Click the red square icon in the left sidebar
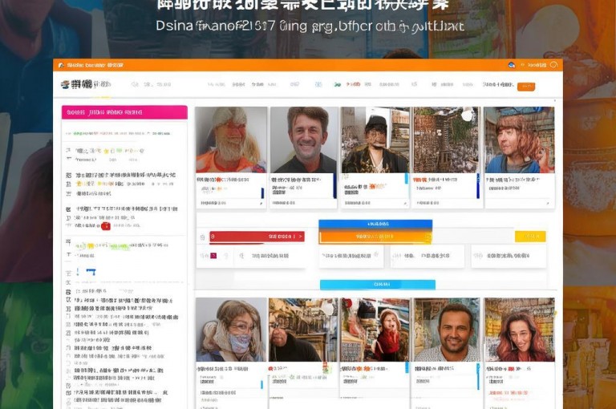616x409 pixels. pyautogui.click(x=106, y=226)
